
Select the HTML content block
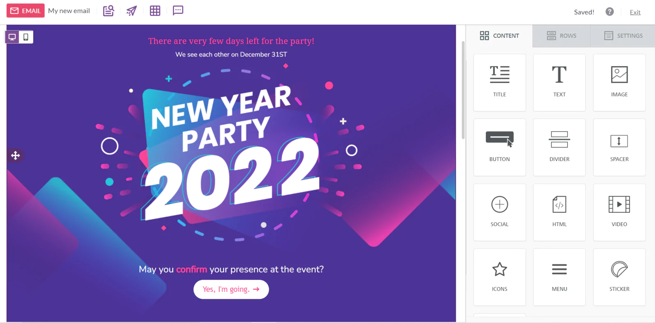pyautogui.click(x=559, y=212)
